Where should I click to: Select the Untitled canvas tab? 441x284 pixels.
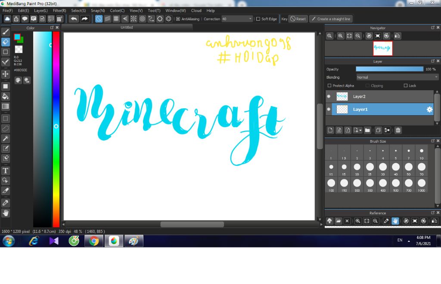coord(127,27)
